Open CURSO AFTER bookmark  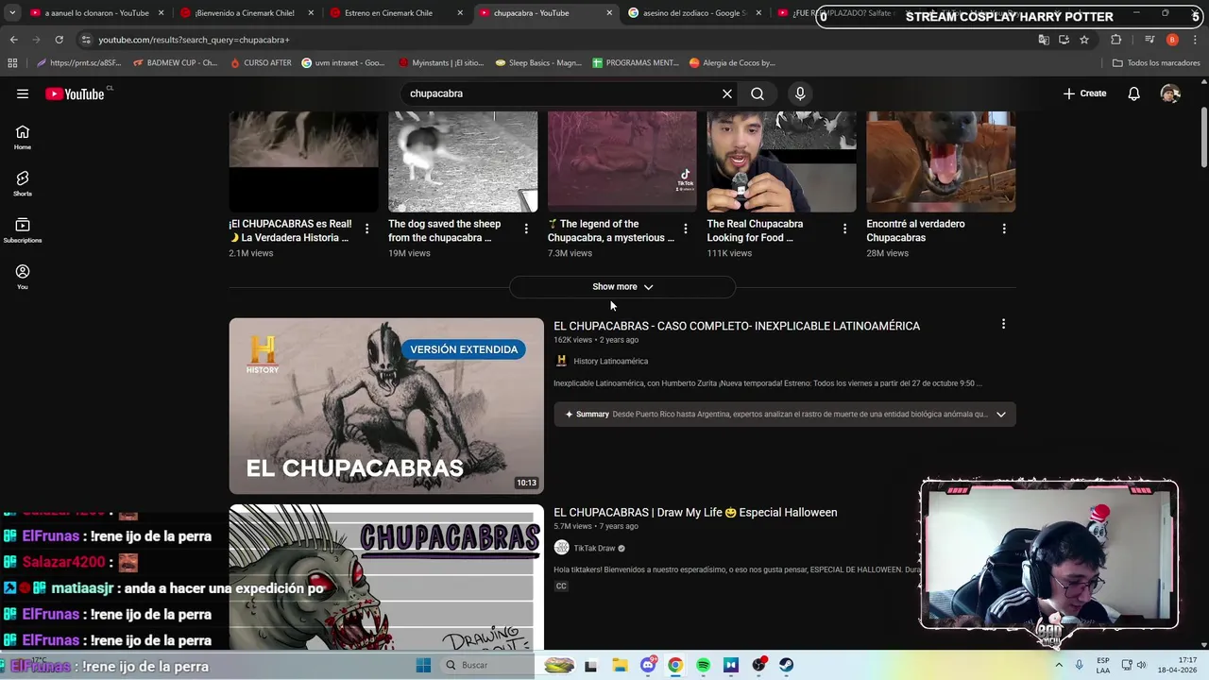click(261, 62)
